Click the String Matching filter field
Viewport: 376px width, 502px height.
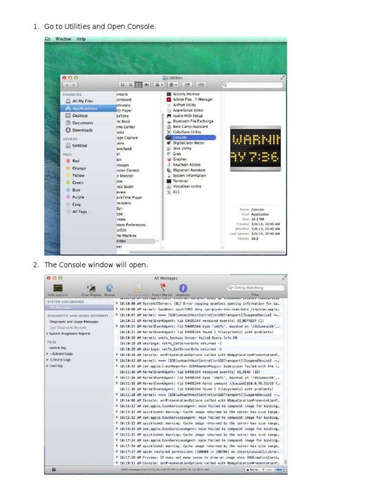(255, 288)
